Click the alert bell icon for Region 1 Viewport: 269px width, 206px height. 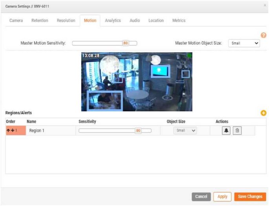tap(226, 131)
